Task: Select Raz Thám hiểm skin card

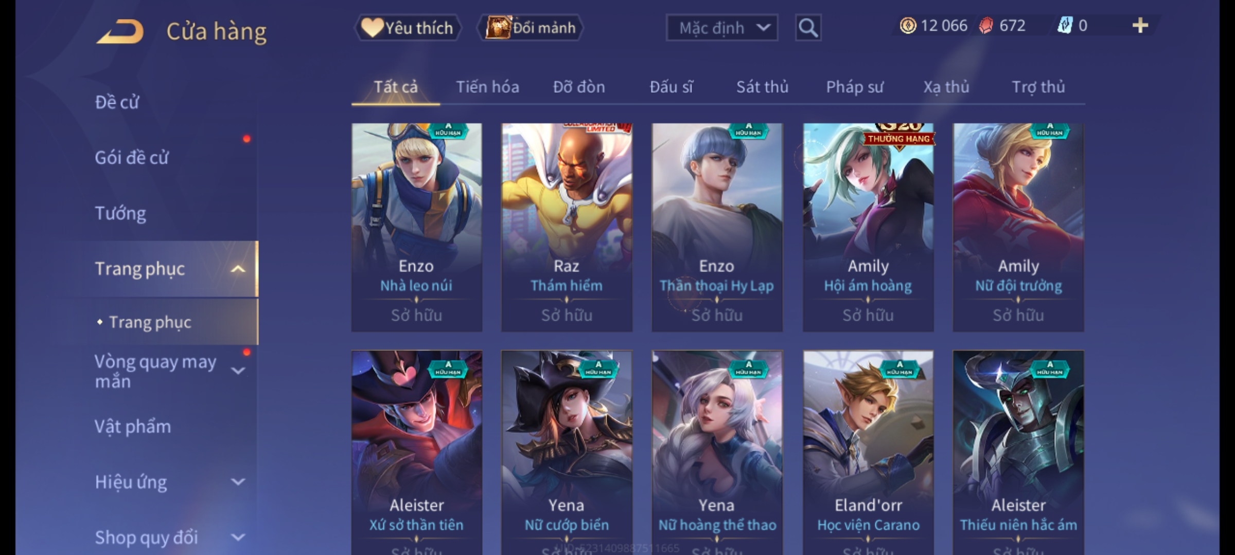Action: point(567,227)
